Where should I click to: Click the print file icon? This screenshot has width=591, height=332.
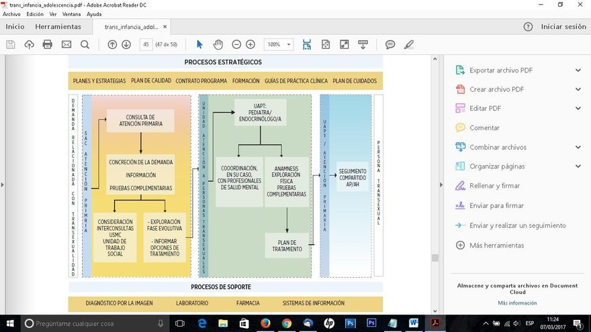pos(48,44)
